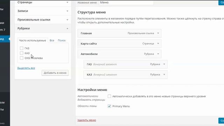This screenshot has height=126, width=224.
Task: Open the highlighted sidebar menu item
Action: click(5, 39)
